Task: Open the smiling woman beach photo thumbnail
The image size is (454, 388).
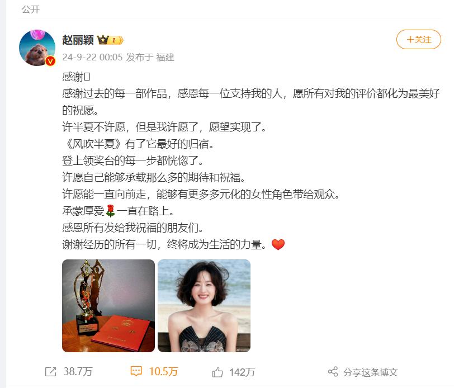Action: coord(204,306)
